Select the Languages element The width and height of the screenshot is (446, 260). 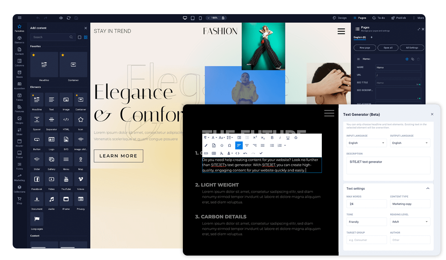(37, 221)
